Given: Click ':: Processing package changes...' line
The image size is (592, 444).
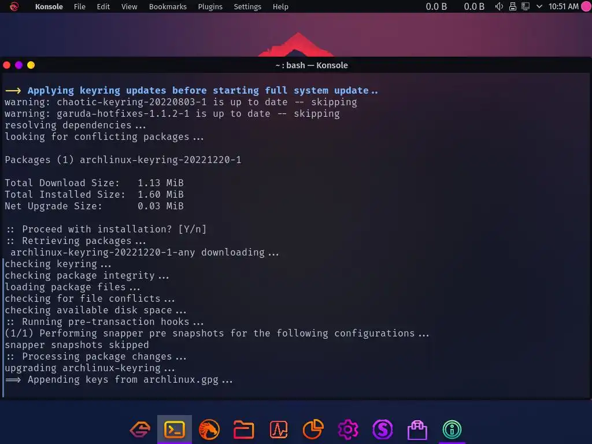Looking at the screenshot, I should 95,357.
